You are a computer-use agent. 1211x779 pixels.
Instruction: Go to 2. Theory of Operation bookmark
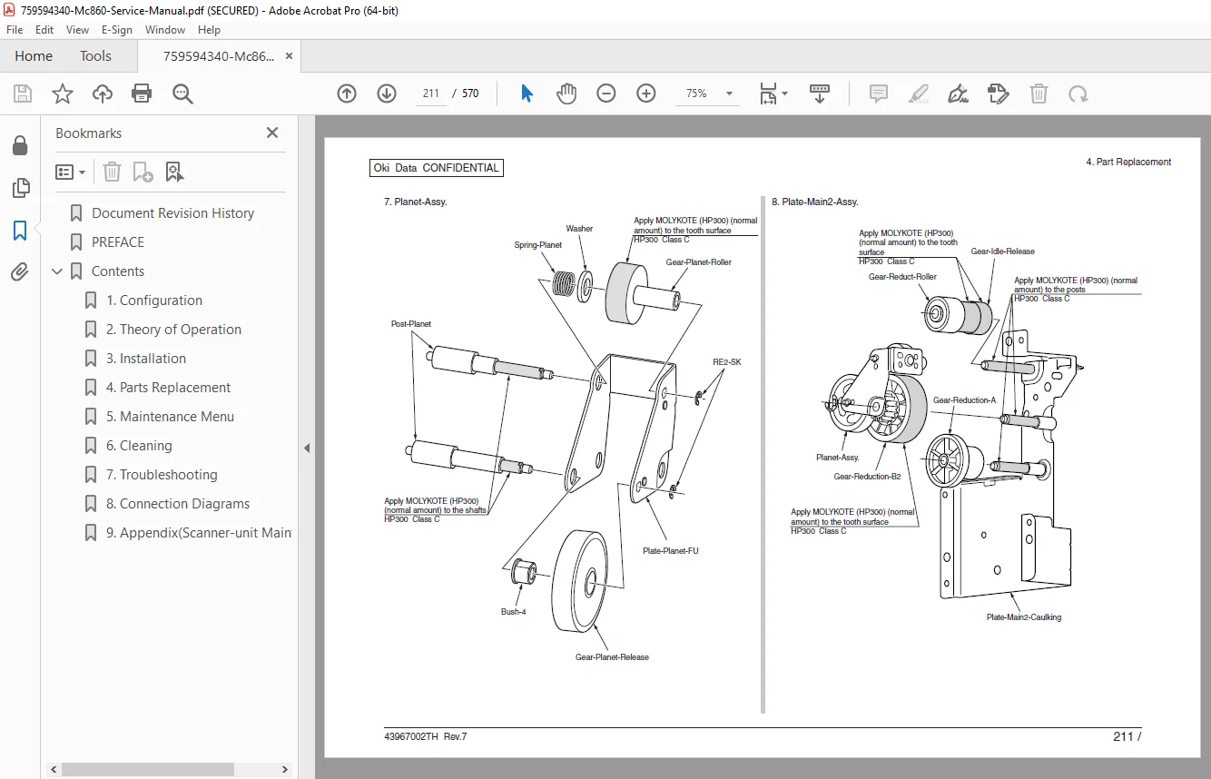(x=173, y=330)
